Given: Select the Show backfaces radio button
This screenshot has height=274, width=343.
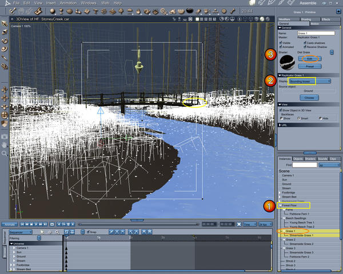Looking at the screenshot, I should [x=281, y=118].
